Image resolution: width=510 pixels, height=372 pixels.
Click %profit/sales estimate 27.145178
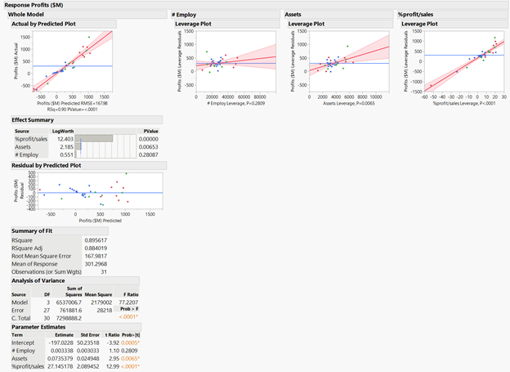tap(60, 366)
